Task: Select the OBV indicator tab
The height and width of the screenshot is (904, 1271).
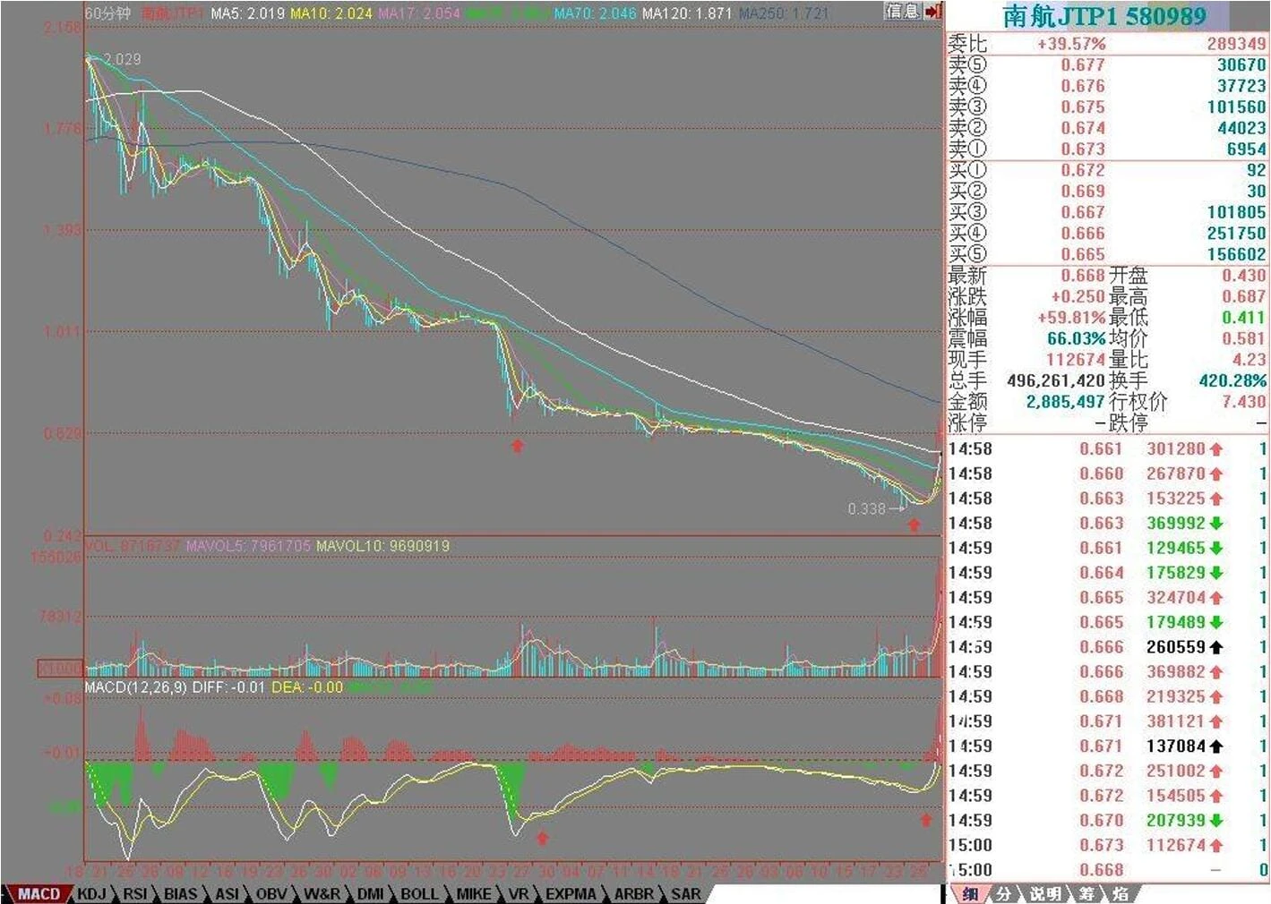Action: [x=271, y=893]
